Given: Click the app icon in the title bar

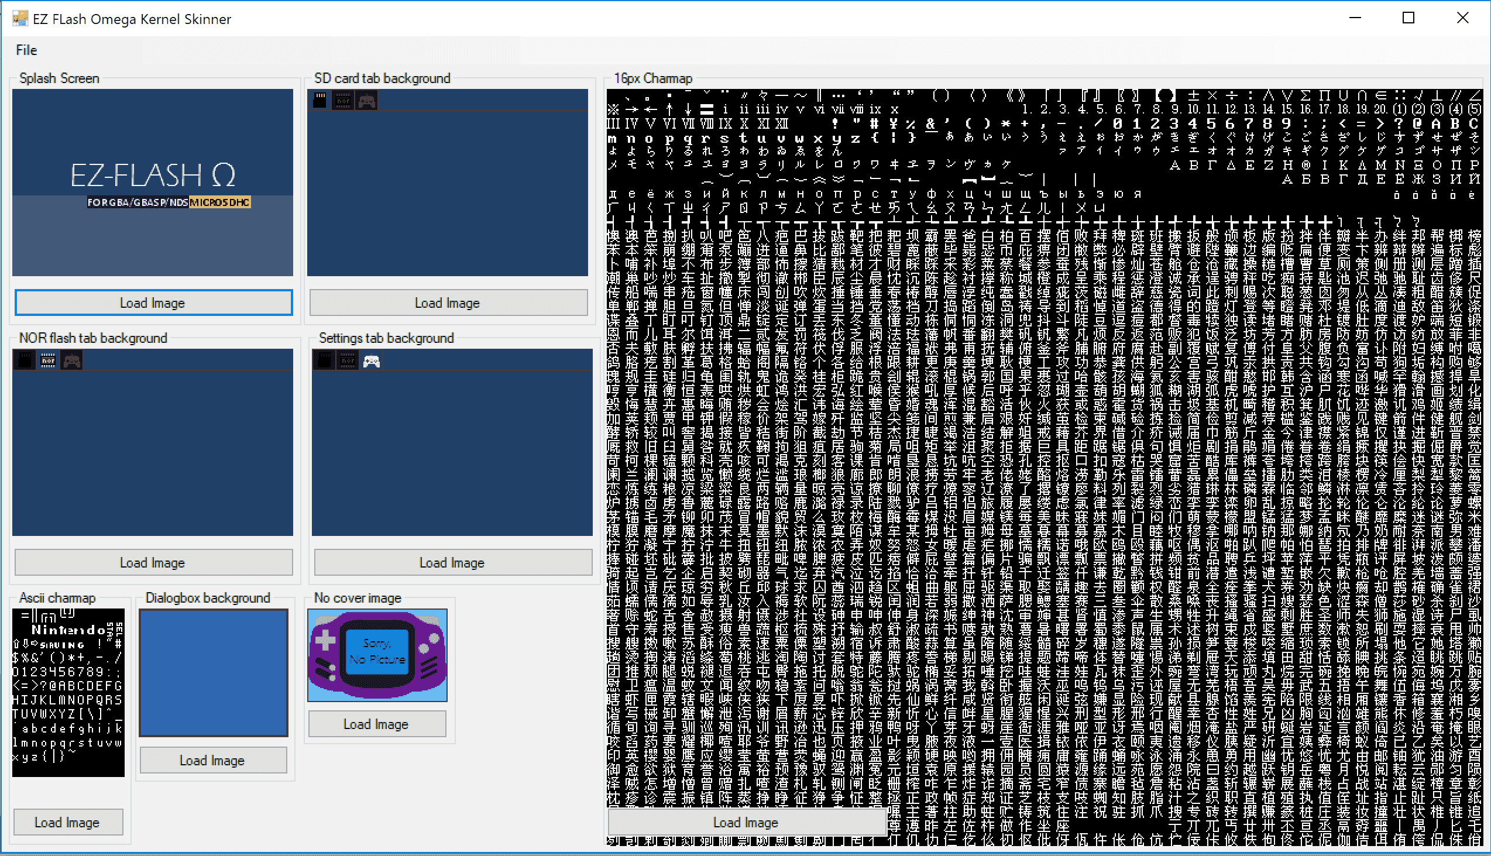Looking at the screenshot, I should point(20,18).
